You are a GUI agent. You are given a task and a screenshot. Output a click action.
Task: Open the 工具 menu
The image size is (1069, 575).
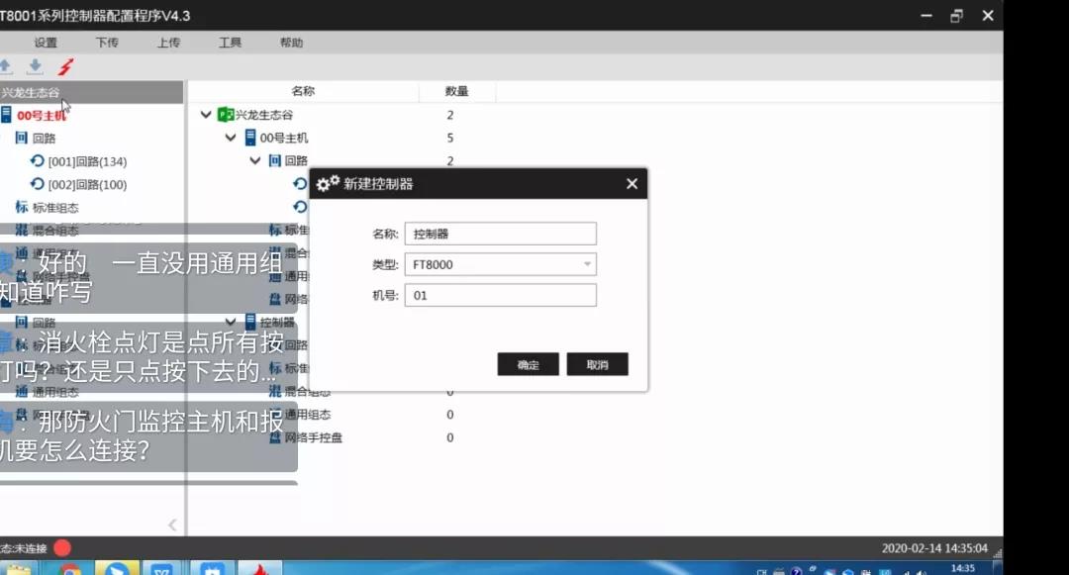pyautogui.click(x=230, y=43)
